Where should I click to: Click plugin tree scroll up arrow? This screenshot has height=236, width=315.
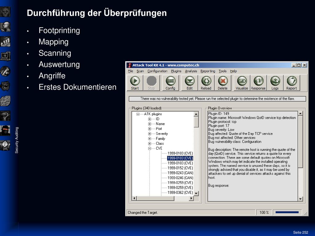pyautogui.click(x=196, y=114)
